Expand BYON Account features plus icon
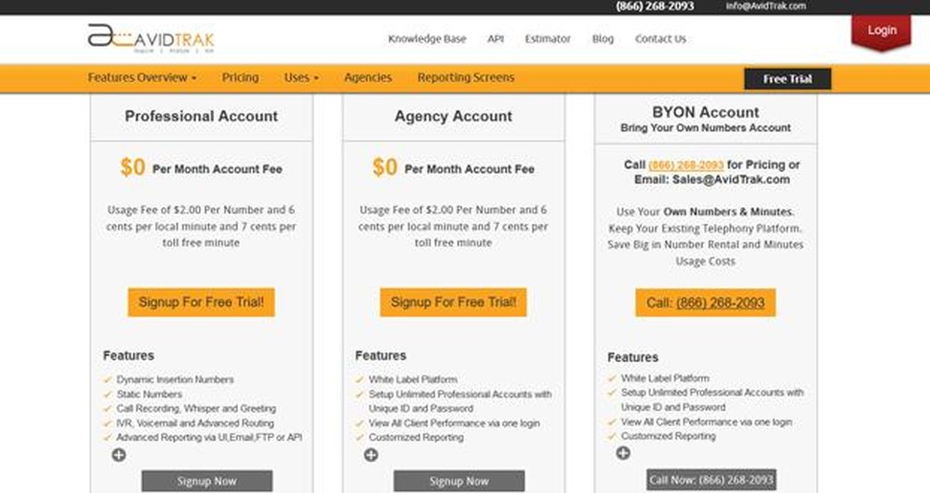 [623, 453]
